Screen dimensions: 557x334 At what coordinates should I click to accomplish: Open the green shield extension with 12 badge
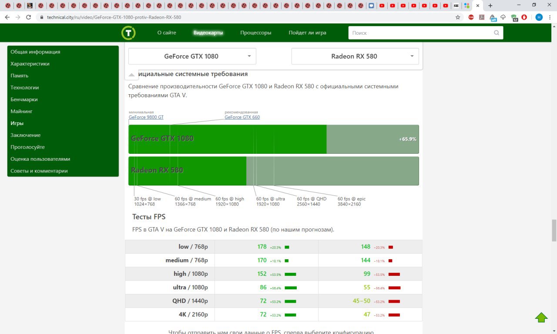tap(514, 17)
